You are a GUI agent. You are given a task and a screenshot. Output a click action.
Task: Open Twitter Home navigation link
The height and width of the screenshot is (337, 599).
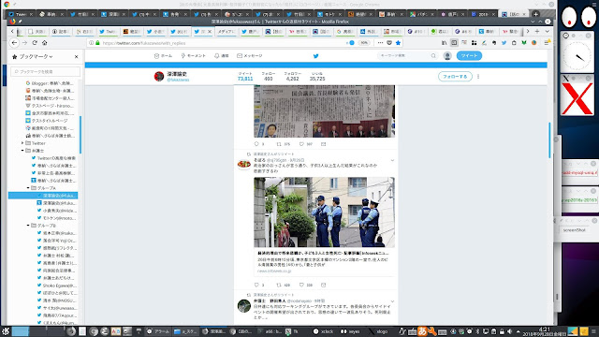(x=163, y=56)
